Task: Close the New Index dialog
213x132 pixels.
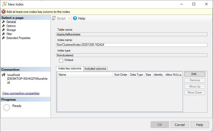Action: pyautogui.click(x=206, y=4)
